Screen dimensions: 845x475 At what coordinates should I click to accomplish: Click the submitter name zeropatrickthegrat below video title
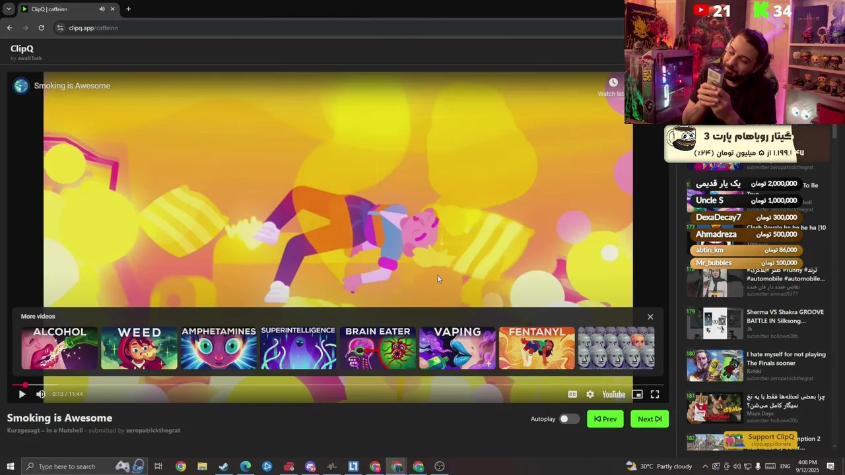click(x=153, y=431)
